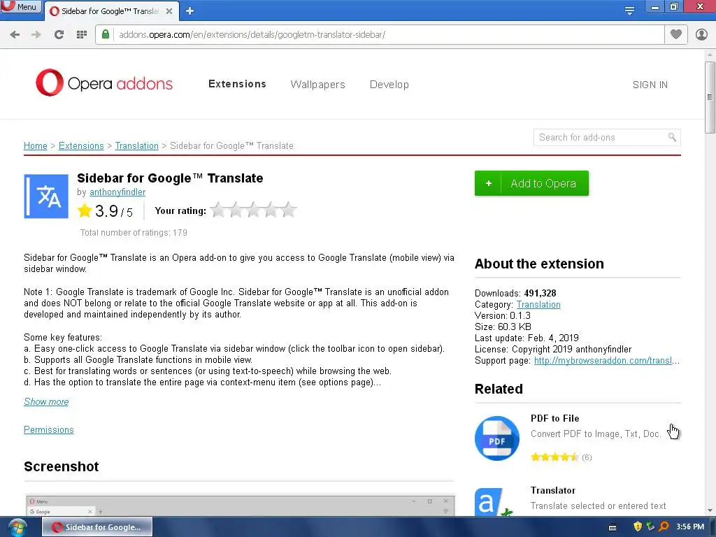Click the "491,328" downloads value

click(x=540, y=293)
